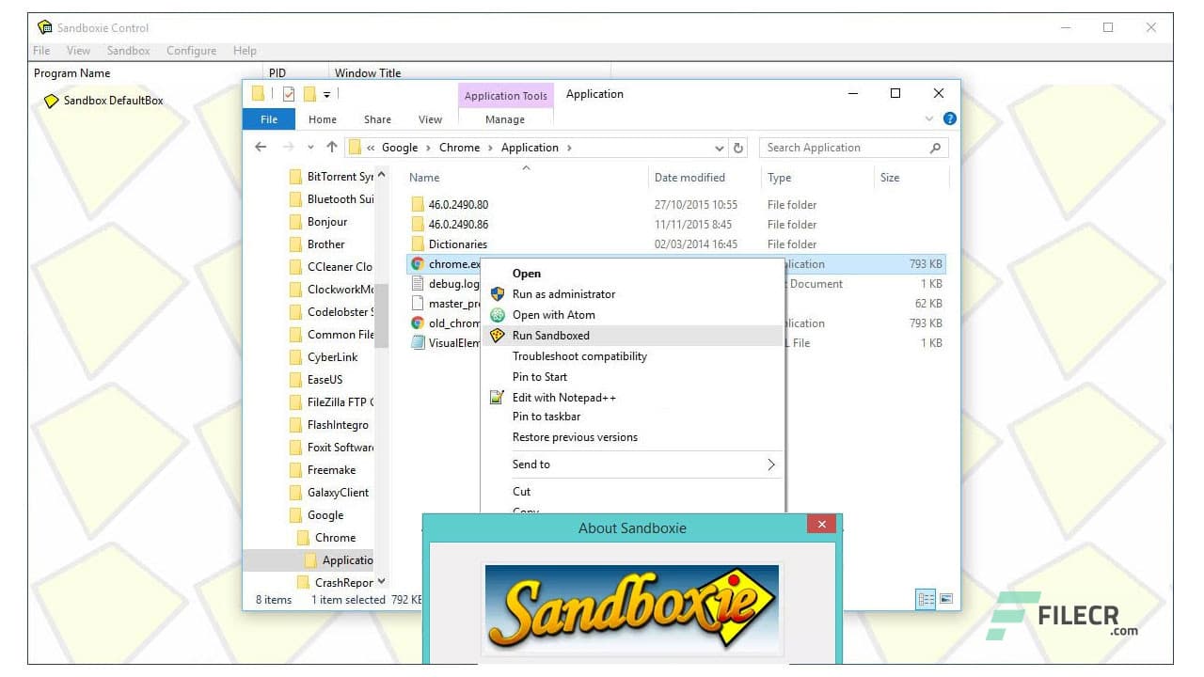The height and width of the screenshot is (677, 1204).
Task: Click the Run as administrator shield icon
Action: (498, 293)
